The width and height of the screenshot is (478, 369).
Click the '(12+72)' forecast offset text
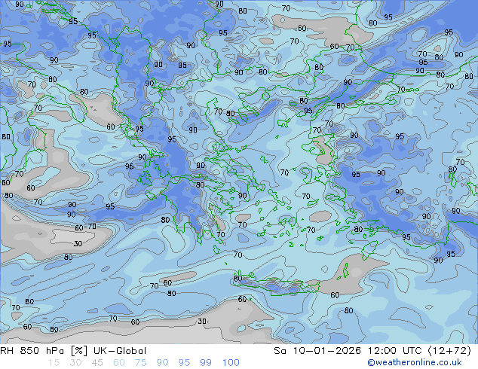pyautogui.click(x=449, y=351)
